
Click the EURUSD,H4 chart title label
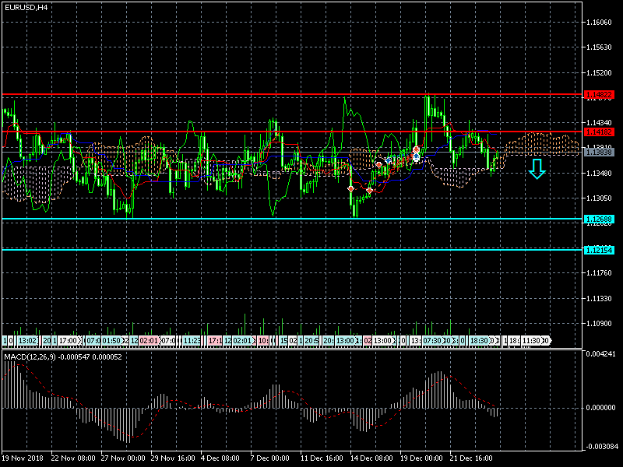26,7
